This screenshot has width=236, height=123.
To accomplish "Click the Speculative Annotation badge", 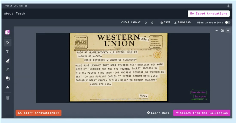I will (x=199, y=95).
